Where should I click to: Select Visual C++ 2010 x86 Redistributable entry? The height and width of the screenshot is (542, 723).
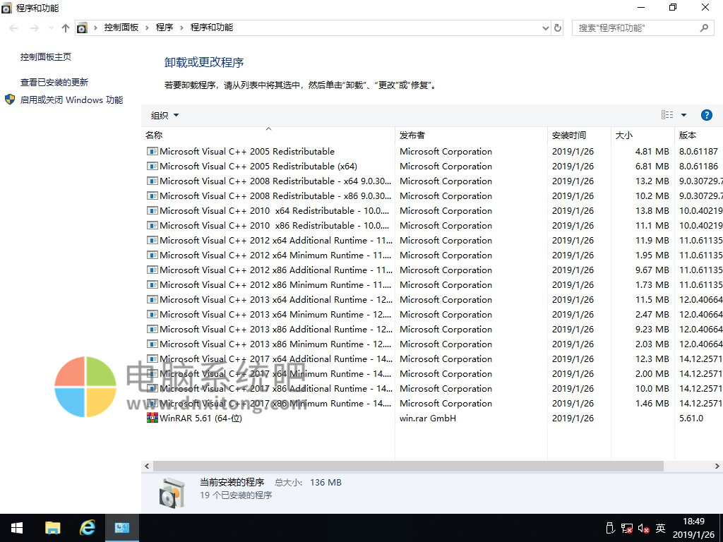[431, 225]
